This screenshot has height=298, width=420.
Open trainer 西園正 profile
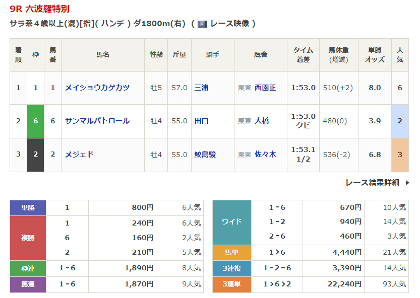click(265, 88)
